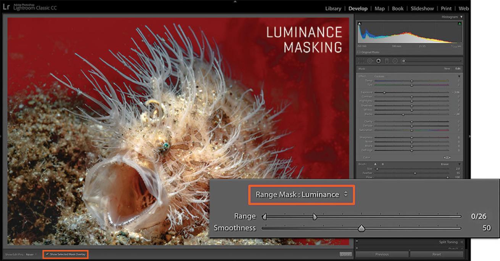Click the Reset button
Viewport: 500px width, 261px height.
437,254
